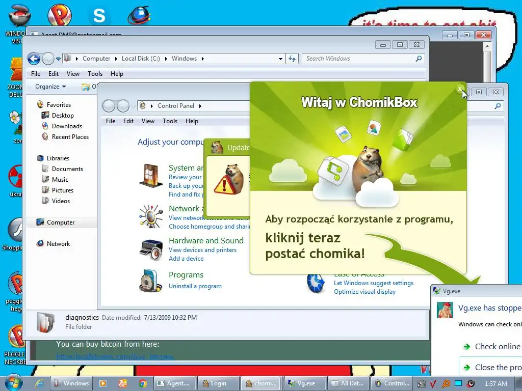Click the search magnifier icon in Explorer
The width and height of the screenshot is (522, 391).
(x=419, y=59)
